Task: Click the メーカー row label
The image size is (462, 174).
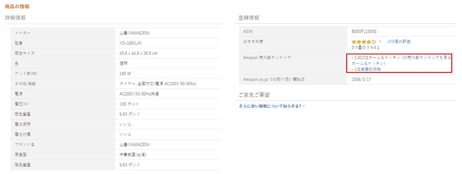Action: (x=23, y=33)
